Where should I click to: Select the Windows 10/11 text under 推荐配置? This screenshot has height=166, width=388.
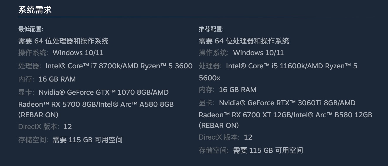click(258, 53)
